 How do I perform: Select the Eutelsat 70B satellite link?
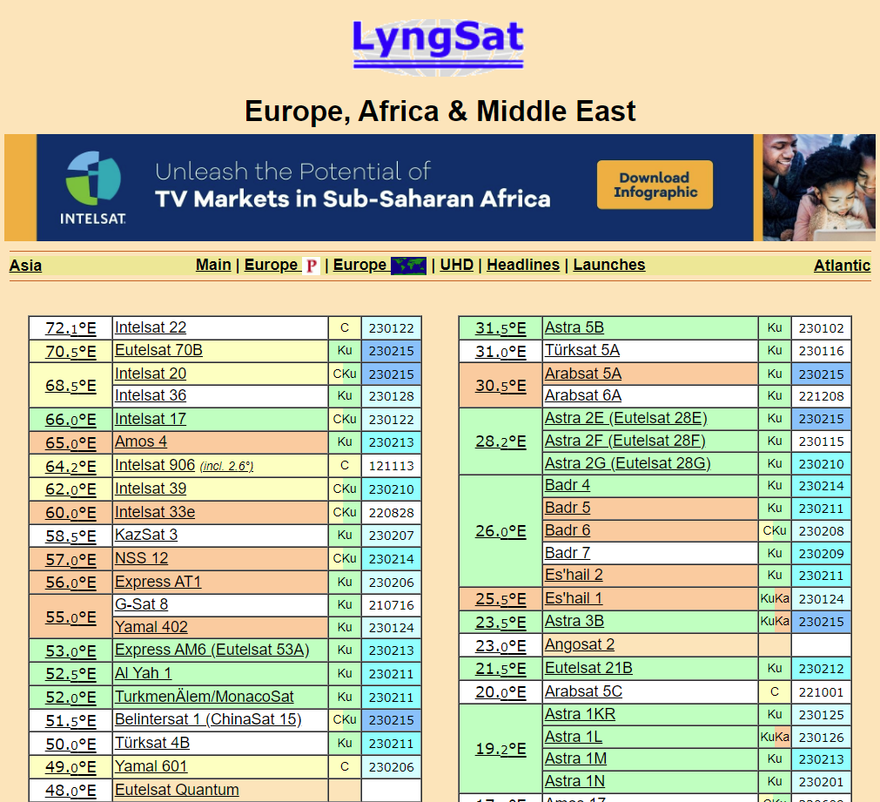158,350
